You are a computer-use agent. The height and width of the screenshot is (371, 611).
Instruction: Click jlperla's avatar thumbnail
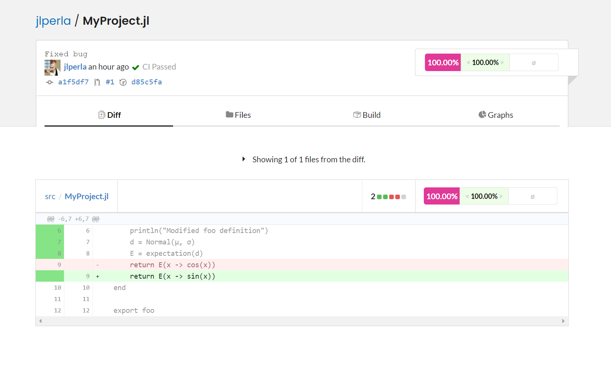[53, 68]
